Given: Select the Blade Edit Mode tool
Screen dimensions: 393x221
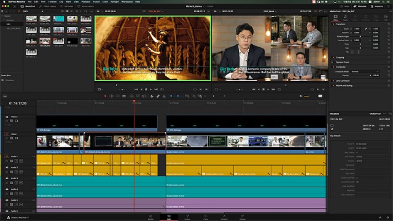Looking at the screenshot, I should click(124, 96).
